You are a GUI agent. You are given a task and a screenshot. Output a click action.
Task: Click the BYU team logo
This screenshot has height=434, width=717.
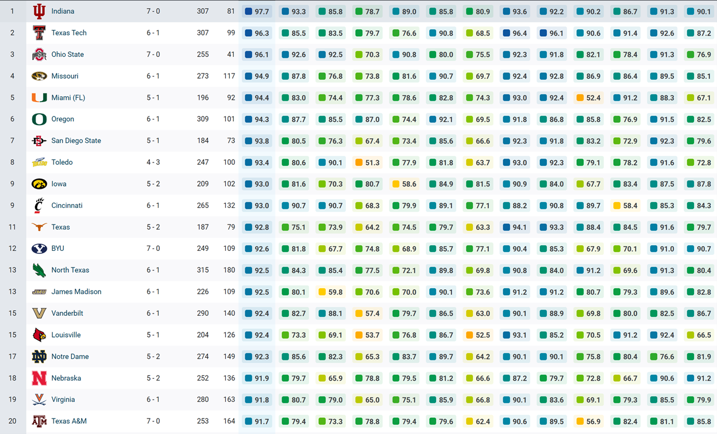tap(39, 249)
